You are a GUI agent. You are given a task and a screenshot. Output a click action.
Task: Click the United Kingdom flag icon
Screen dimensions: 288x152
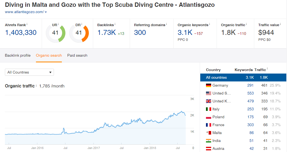[x=208, y=101]
